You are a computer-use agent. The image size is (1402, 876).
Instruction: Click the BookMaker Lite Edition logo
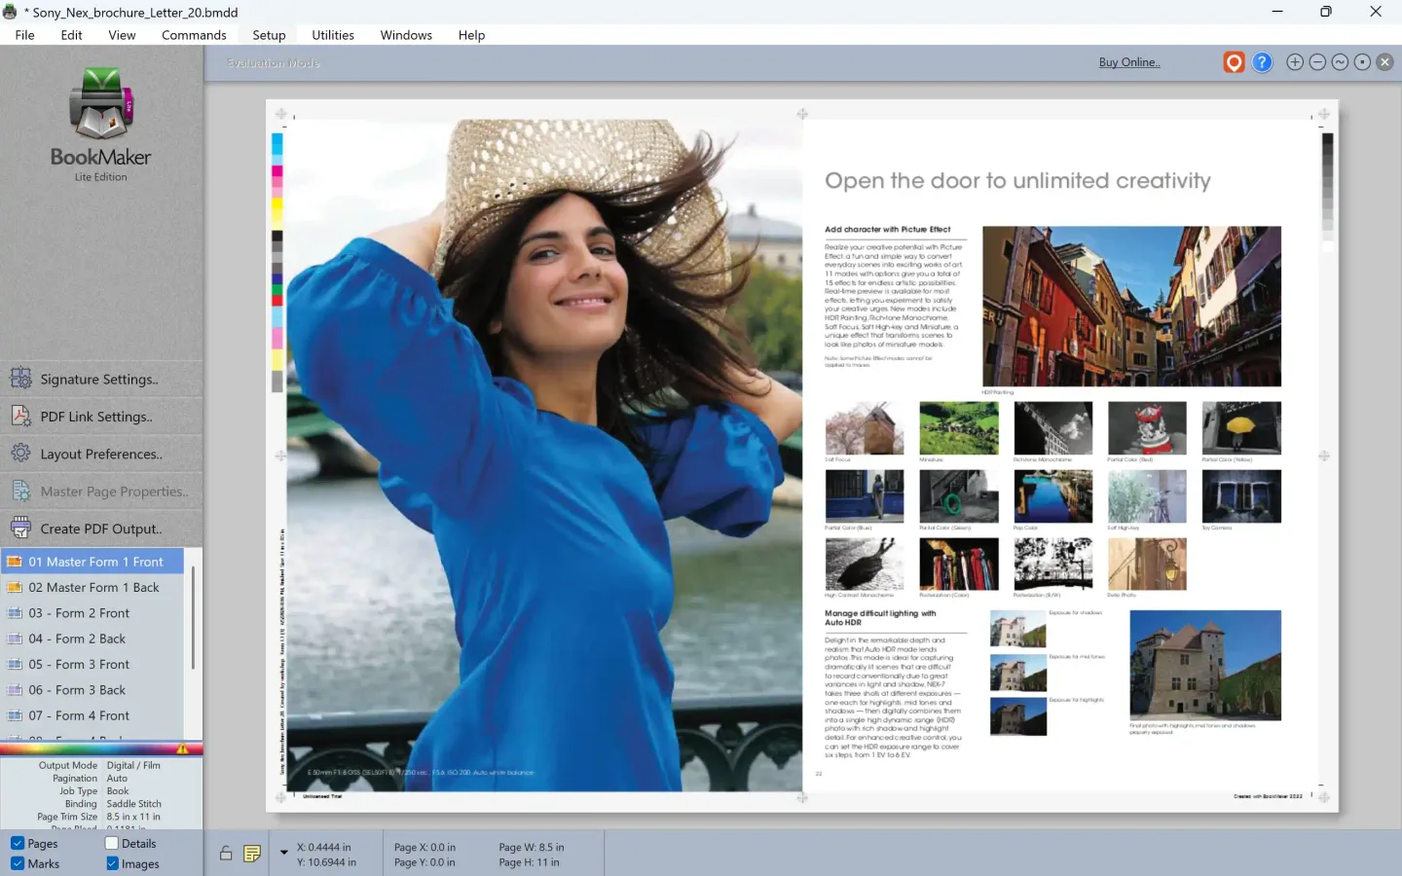(x=101, y=125)
